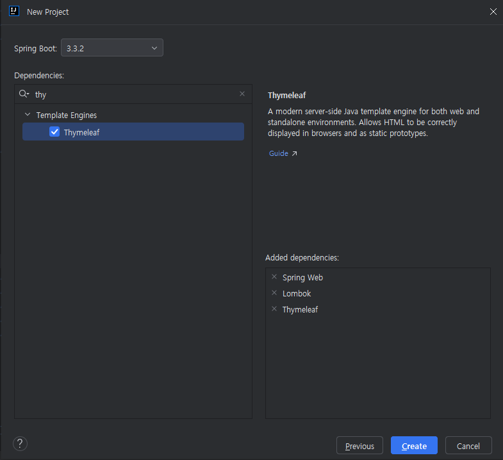Remove Spring Web from added dependencies
Image resolution: width=503 pixels, height=460 pixels.
pyautogui.click(x=274, y=277)
